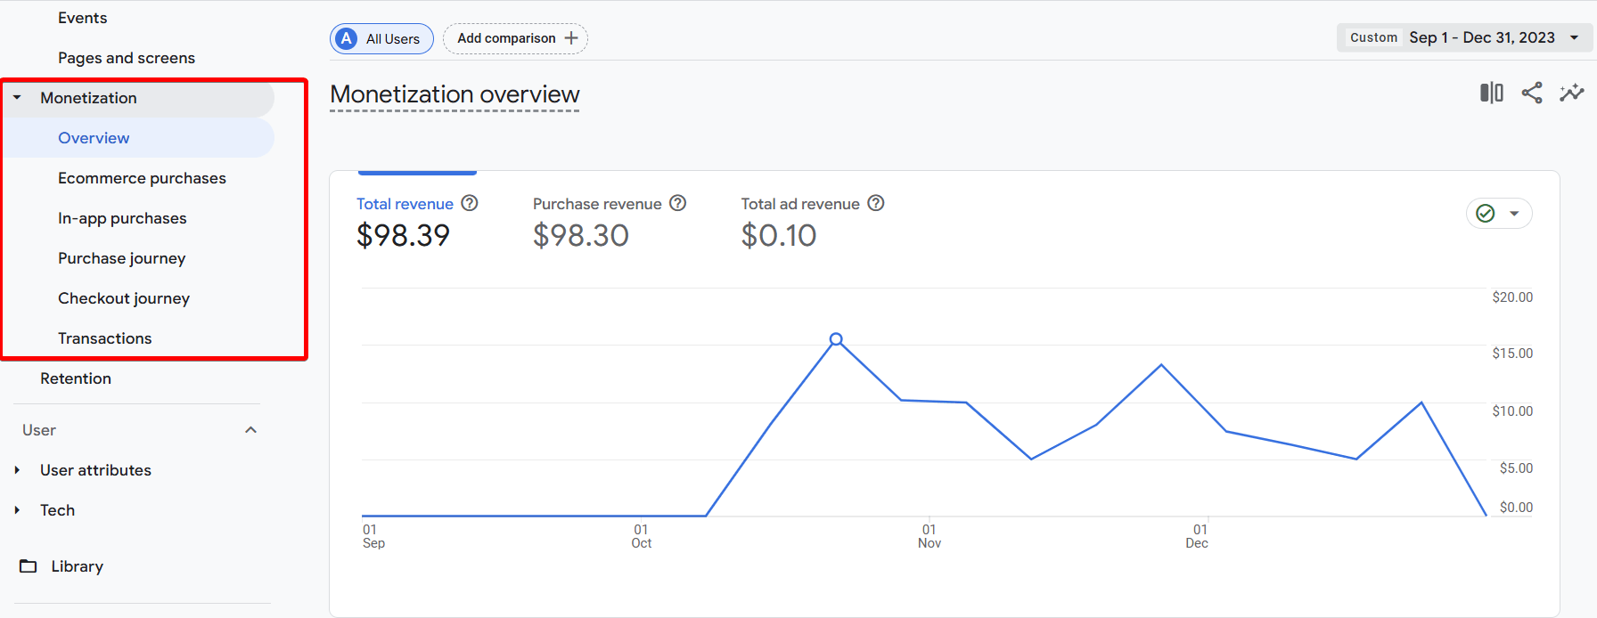Open the Insights sparkline icon
The image size is (1597, 618).
pos(1572,93)
